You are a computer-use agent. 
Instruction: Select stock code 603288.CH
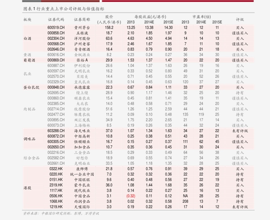[x=56, y=131]
